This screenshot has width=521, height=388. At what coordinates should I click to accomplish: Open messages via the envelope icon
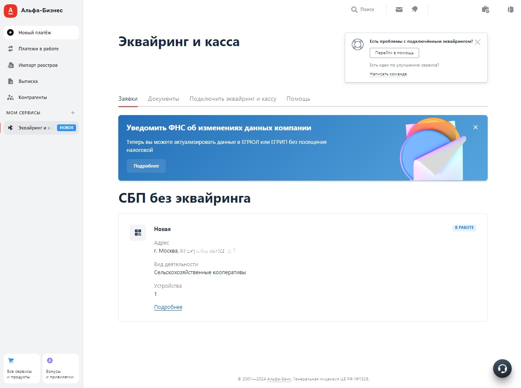pos(399,9)
